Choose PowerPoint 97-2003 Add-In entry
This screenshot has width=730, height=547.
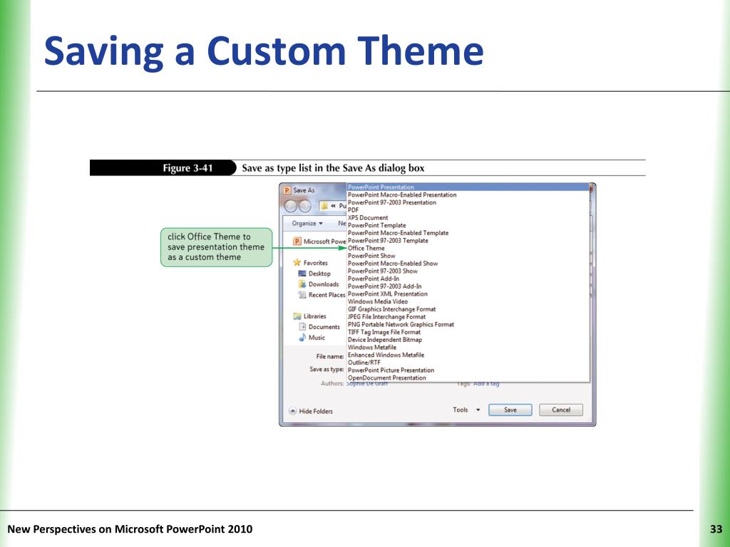[468, 286]
